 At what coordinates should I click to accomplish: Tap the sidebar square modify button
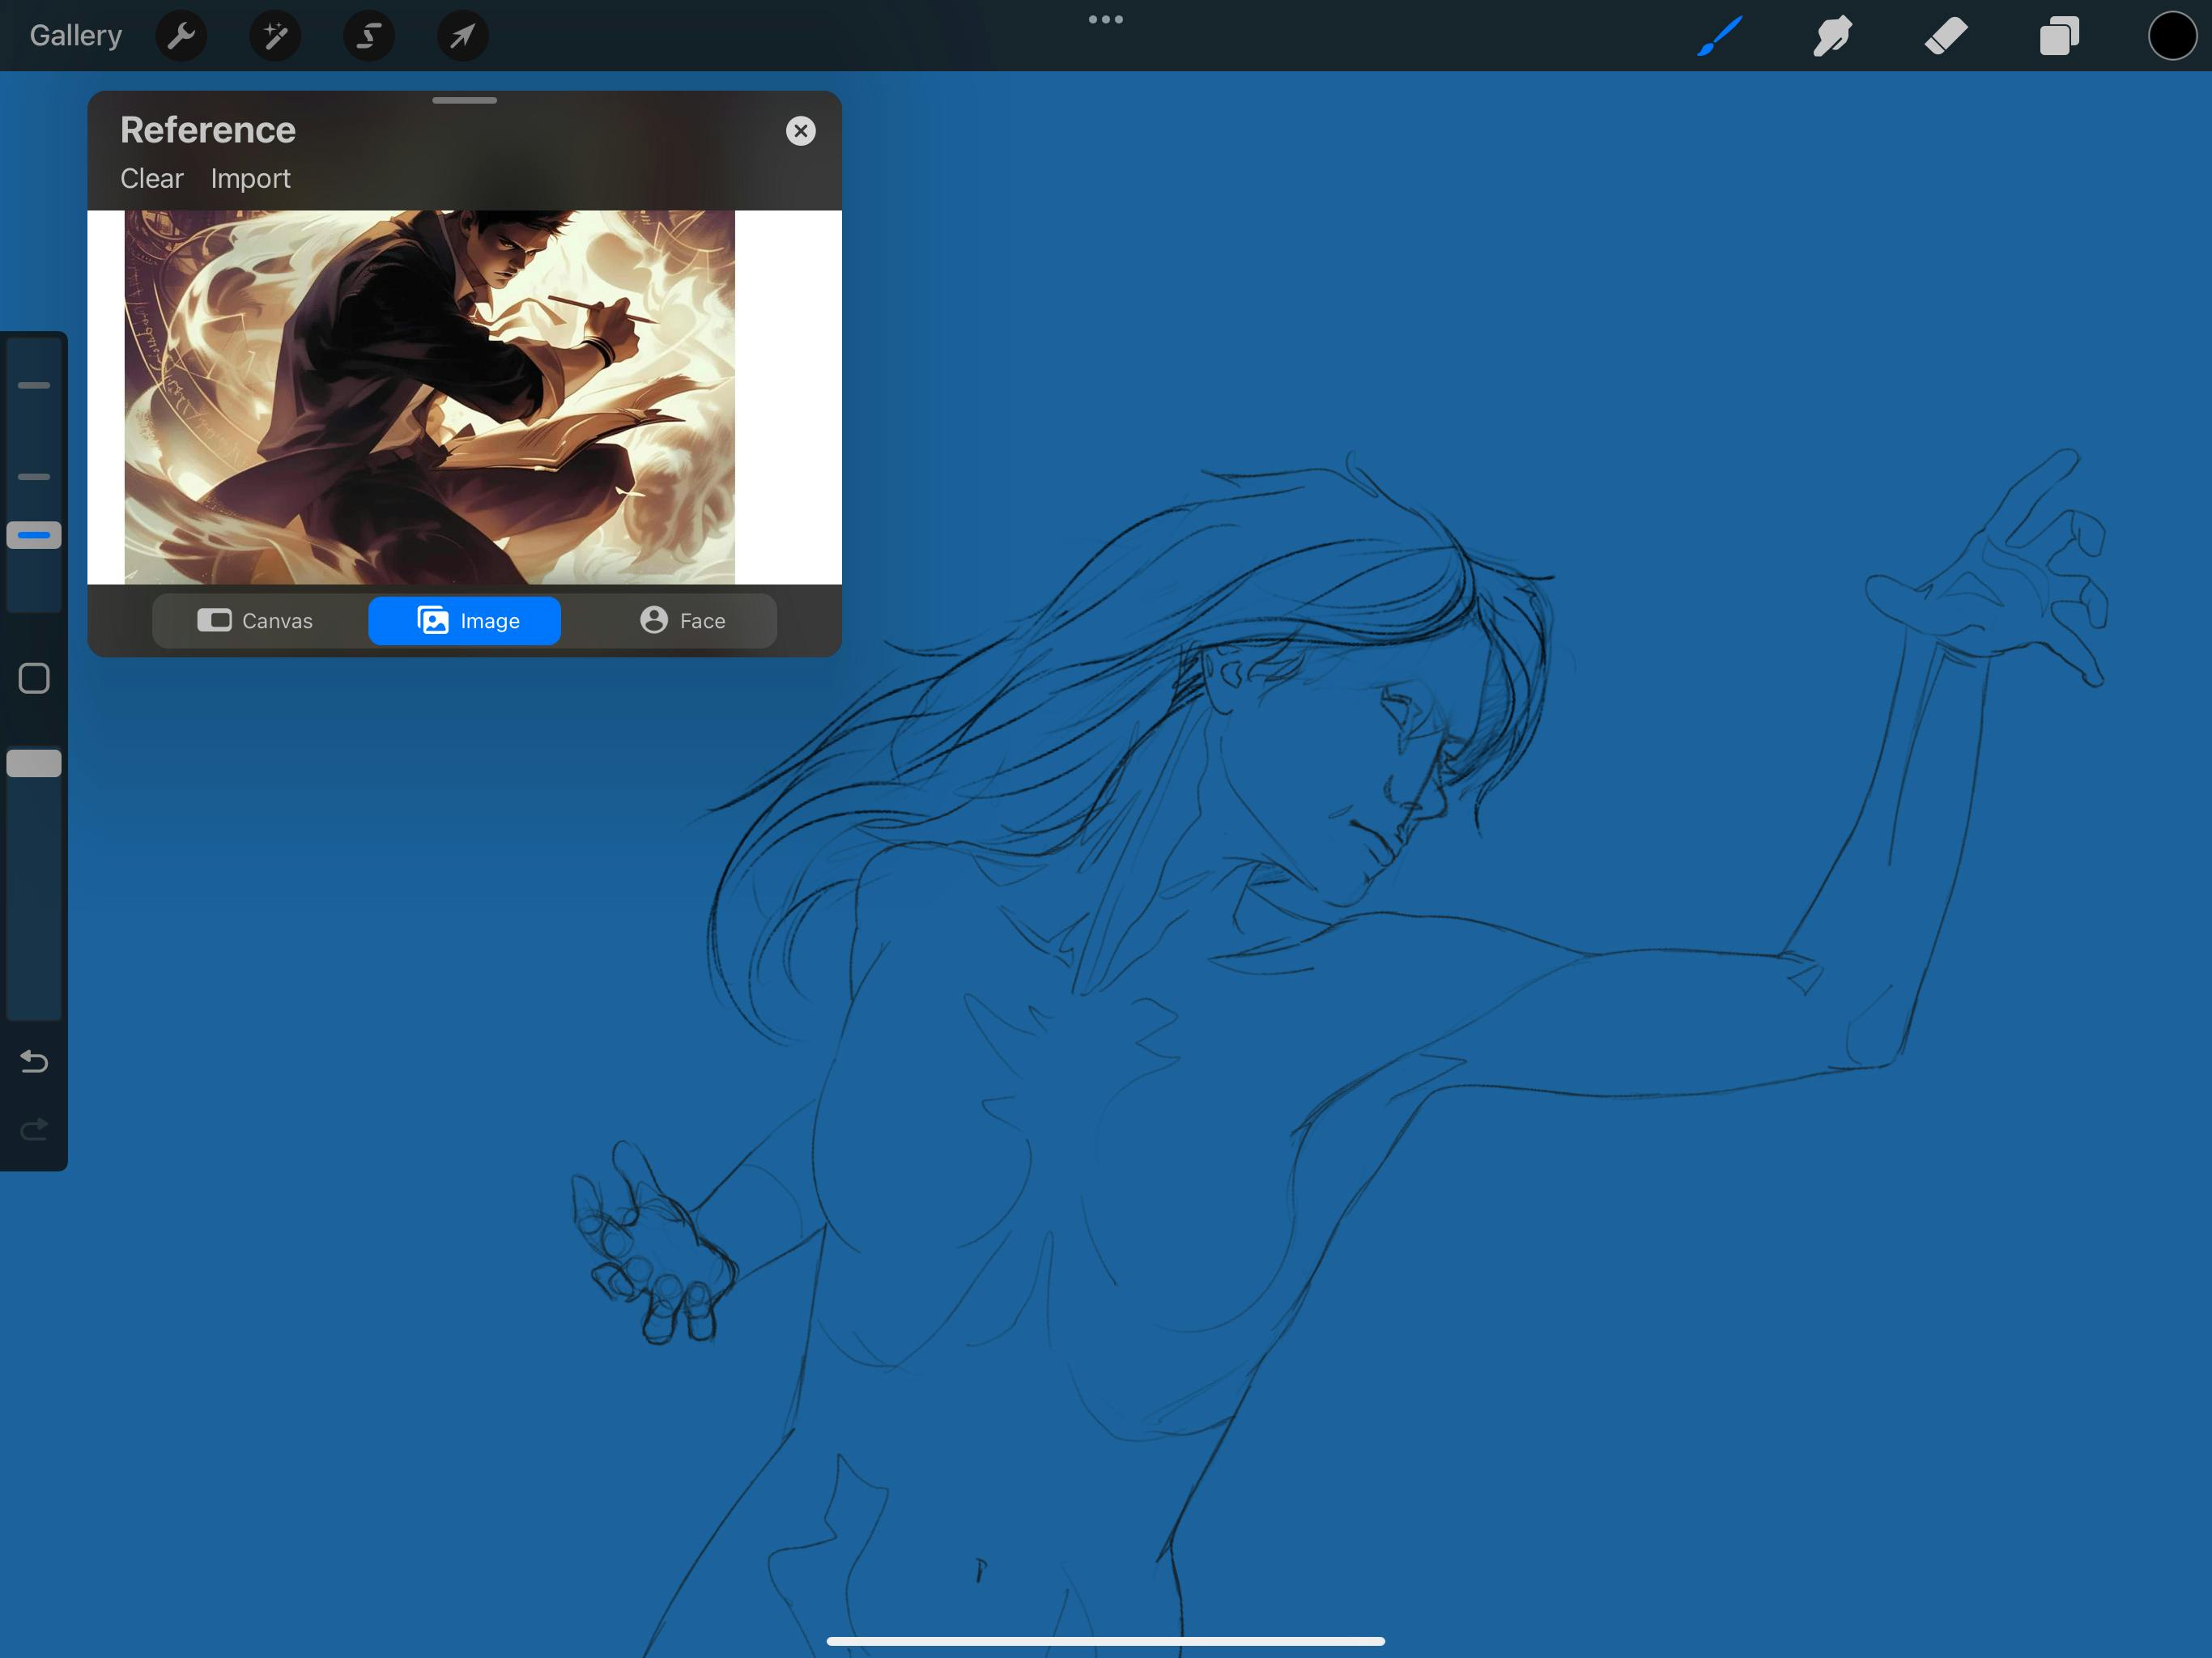tap(34, 679)
